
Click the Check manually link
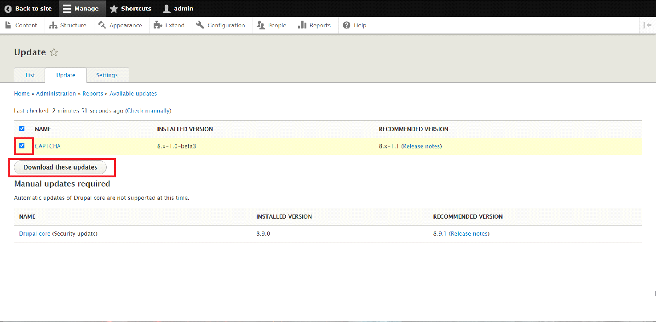click(x=148, y=111)
